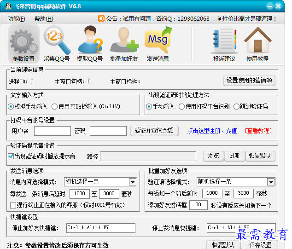Click the 停止加好友快捷键 Ctrl+Alt+F7 field

click(x=101, y=228)
